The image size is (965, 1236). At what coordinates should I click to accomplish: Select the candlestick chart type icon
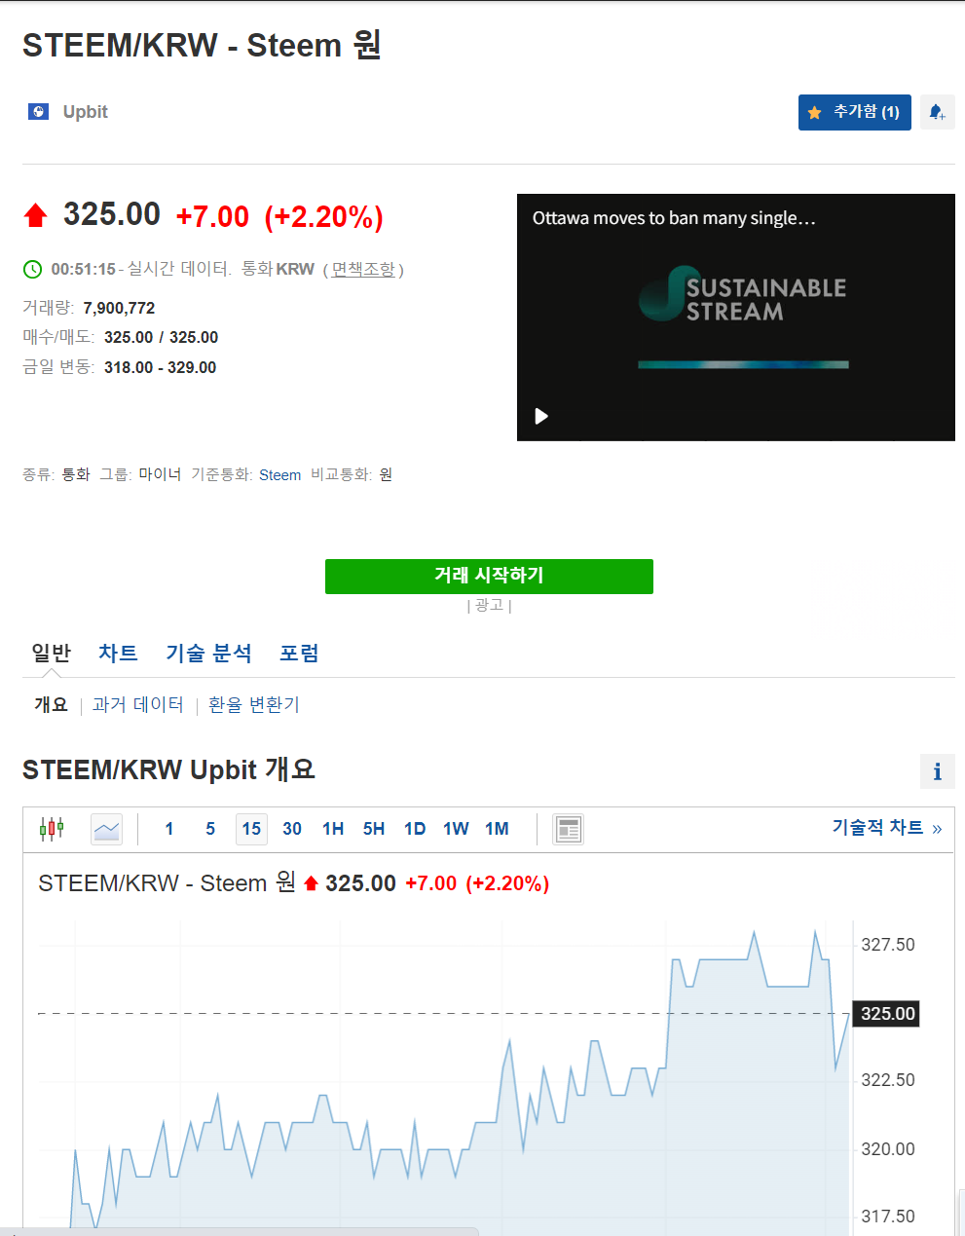click(52, 829)
